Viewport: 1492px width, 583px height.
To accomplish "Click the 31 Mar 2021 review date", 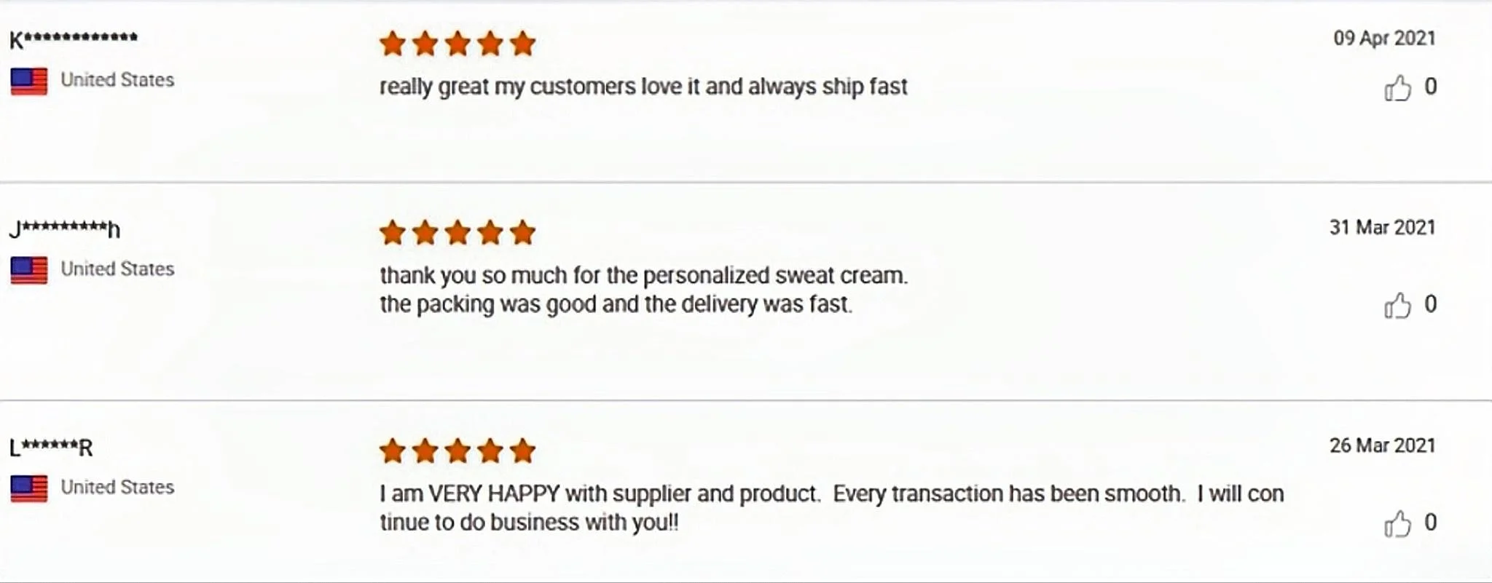I will tap(1382, 228).
